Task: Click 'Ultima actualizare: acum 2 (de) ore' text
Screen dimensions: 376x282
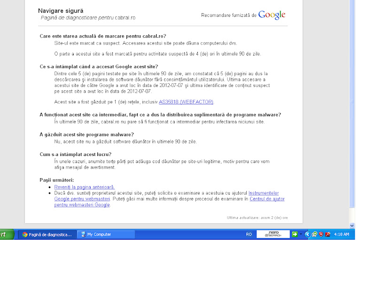Action: point(257,218)
